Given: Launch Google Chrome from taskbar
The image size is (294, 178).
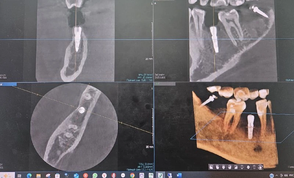Looking at the screenshot, I should [132, 176].
